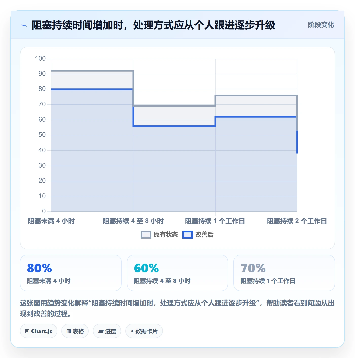Viewport: 355px width, 358px height.
Task: Click the 阶段变化 label in the header
Action: click(321, 25)
